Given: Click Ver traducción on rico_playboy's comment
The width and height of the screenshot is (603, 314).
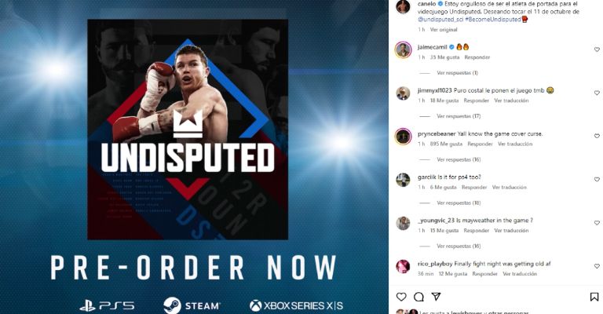Looking at the screenshot, I should click(x=520, y=274).
